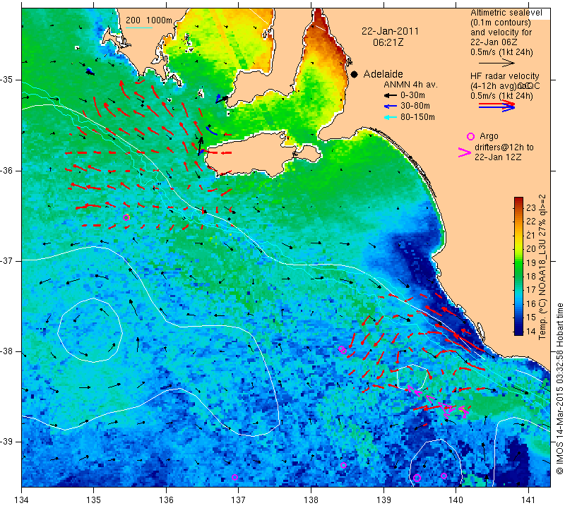Click the '-35' latitude axis label
This screenshot has width=565, height=508.
[7, 80]
